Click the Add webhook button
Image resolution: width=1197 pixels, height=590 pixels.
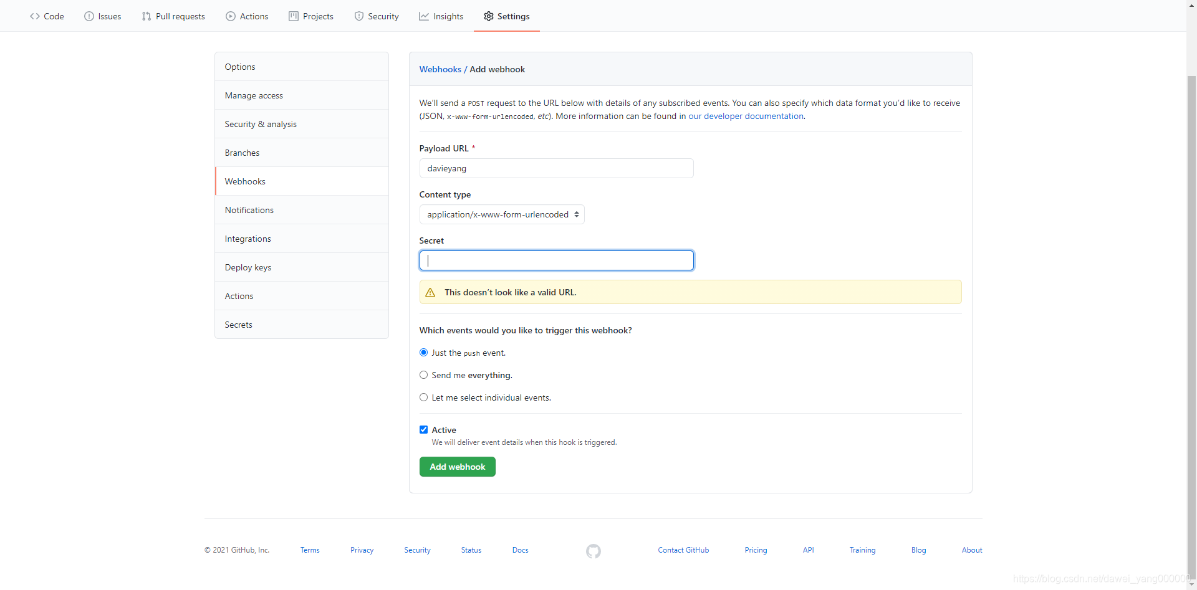pyautogui.click(x=458, y=467)
